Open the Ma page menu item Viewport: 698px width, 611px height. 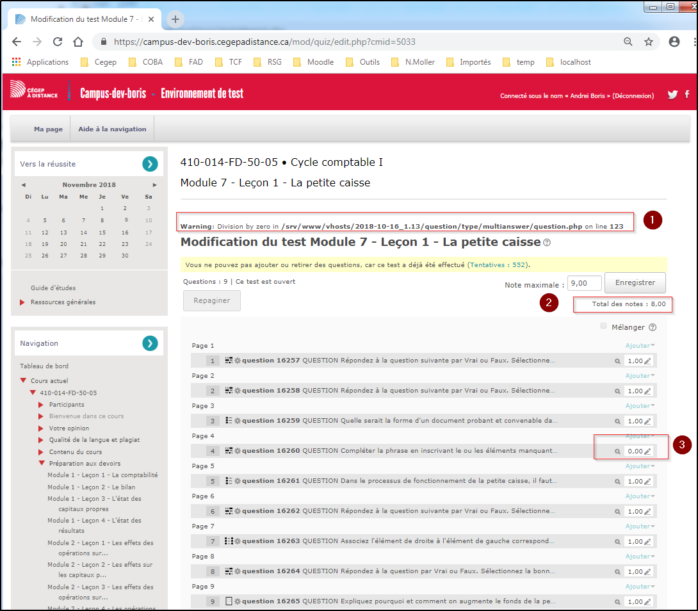[48, 129]
